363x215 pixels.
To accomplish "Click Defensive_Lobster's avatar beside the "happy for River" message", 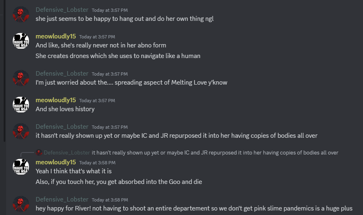I will (x=21, y=204).
